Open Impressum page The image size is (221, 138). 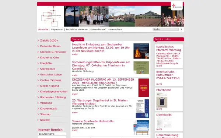(x=57, y=29)
